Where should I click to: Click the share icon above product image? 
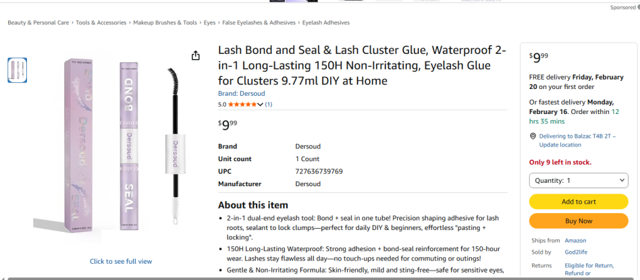coord(196,55)
